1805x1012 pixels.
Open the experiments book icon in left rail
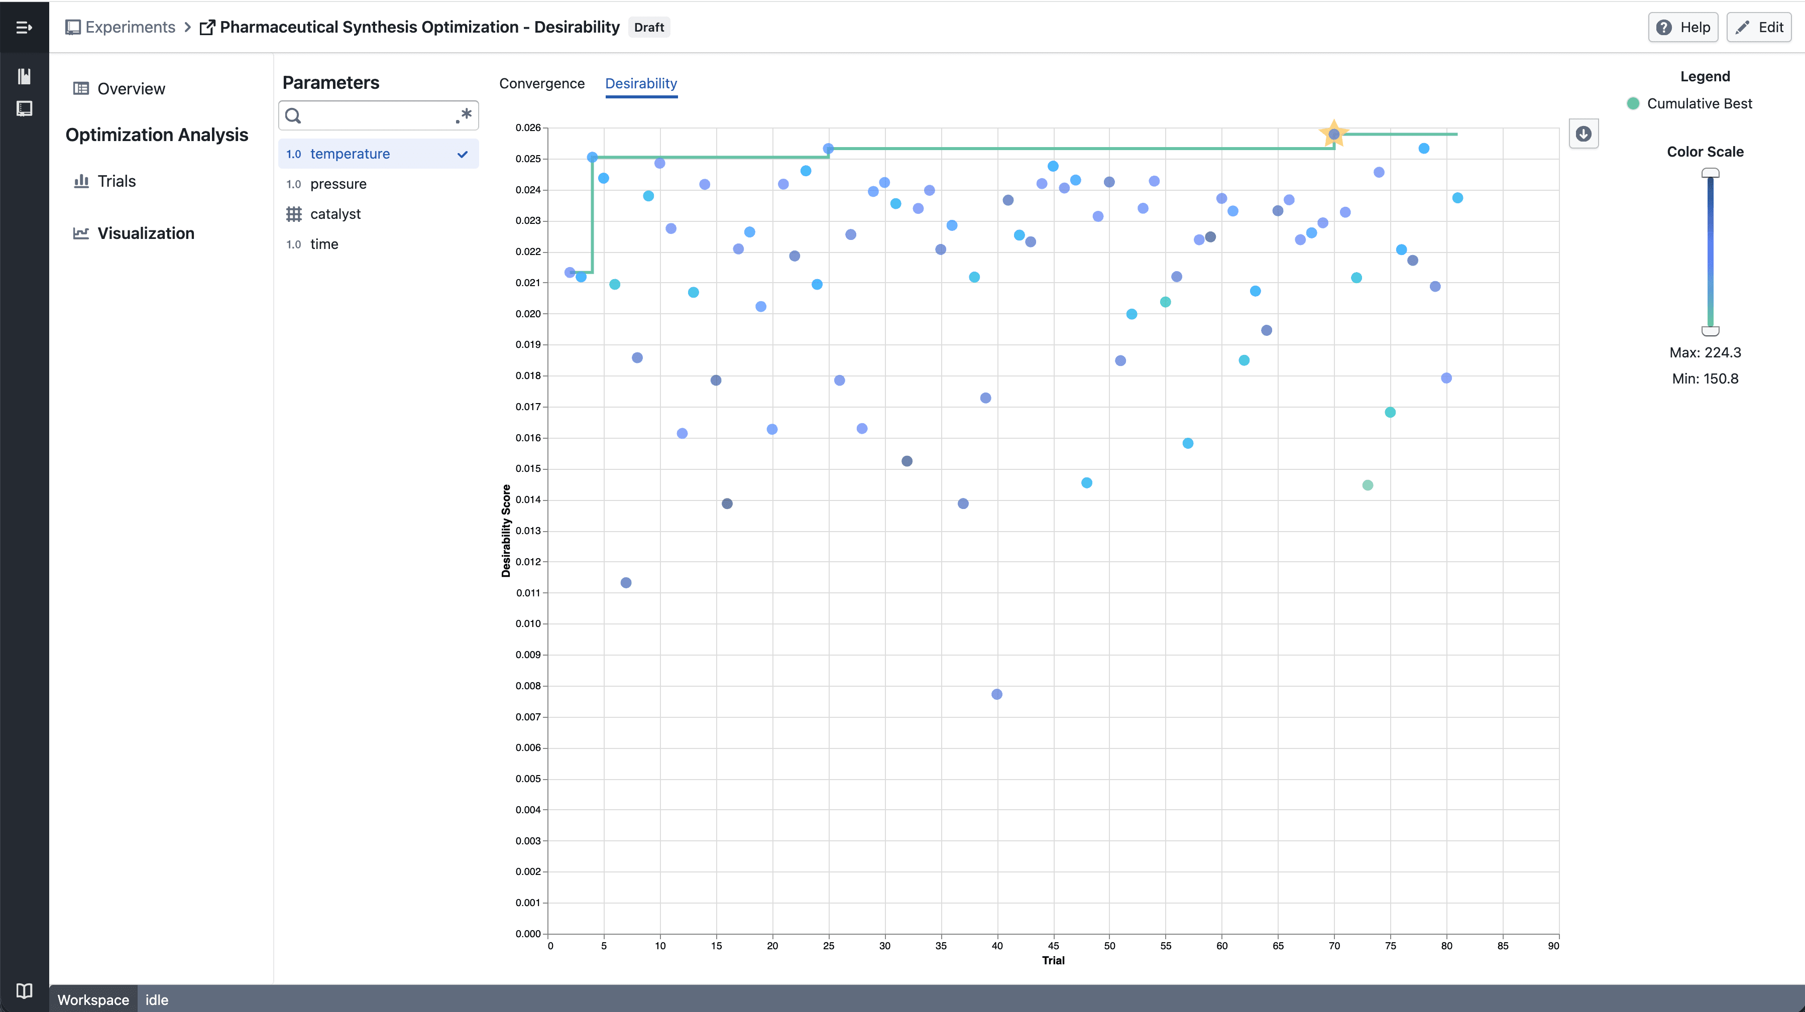click(25, 108)
